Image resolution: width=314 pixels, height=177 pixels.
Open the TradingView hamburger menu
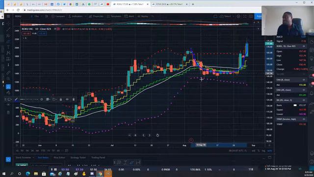pyautogui.click(x=8, y=16)
